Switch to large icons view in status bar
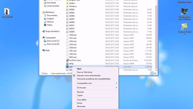Screen dimensions: 193x109 (155, 73)
